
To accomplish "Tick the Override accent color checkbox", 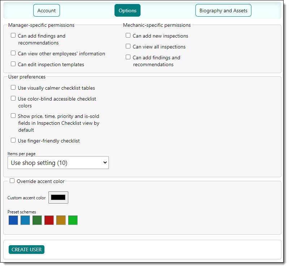I will click(12, 181).
